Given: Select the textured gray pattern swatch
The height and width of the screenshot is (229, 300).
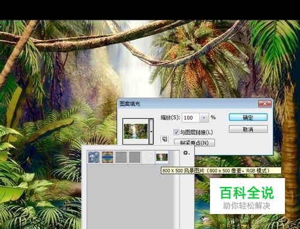Looking at the screenshot, I should tap(121, 157).
